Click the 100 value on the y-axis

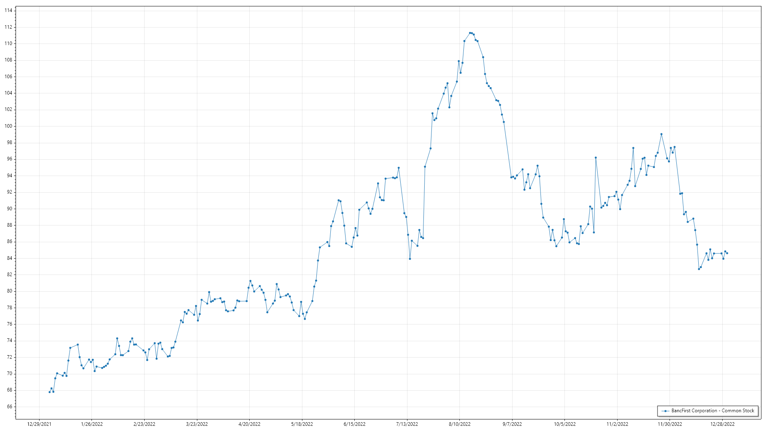click(x=8, y=126)
